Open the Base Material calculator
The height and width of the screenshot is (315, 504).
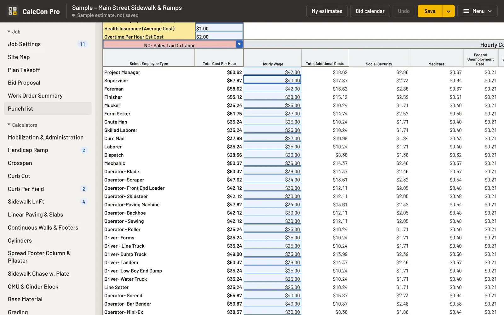pyautogui.click(x=48, y=299)
